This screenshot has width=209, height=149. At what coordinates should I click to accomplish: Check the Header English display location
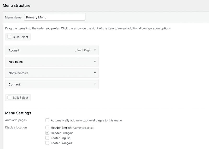(x=47, y=128)
